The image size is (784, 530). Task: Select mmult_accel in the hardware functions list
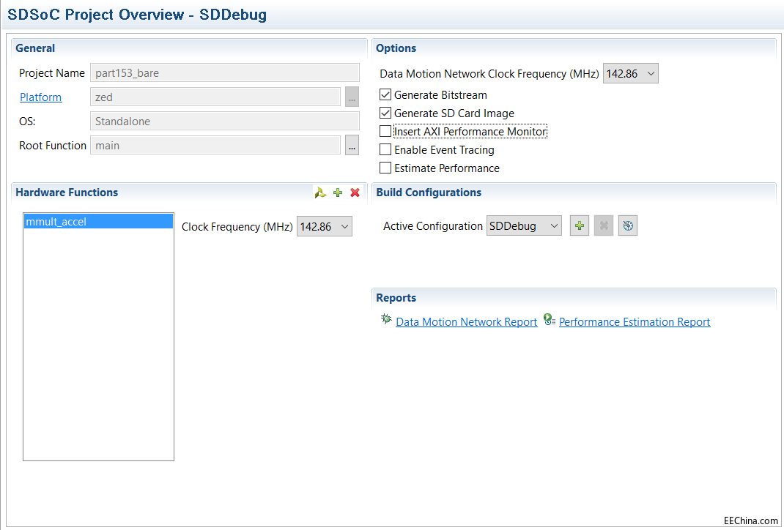pyautogui.click(x=98, y=222)
